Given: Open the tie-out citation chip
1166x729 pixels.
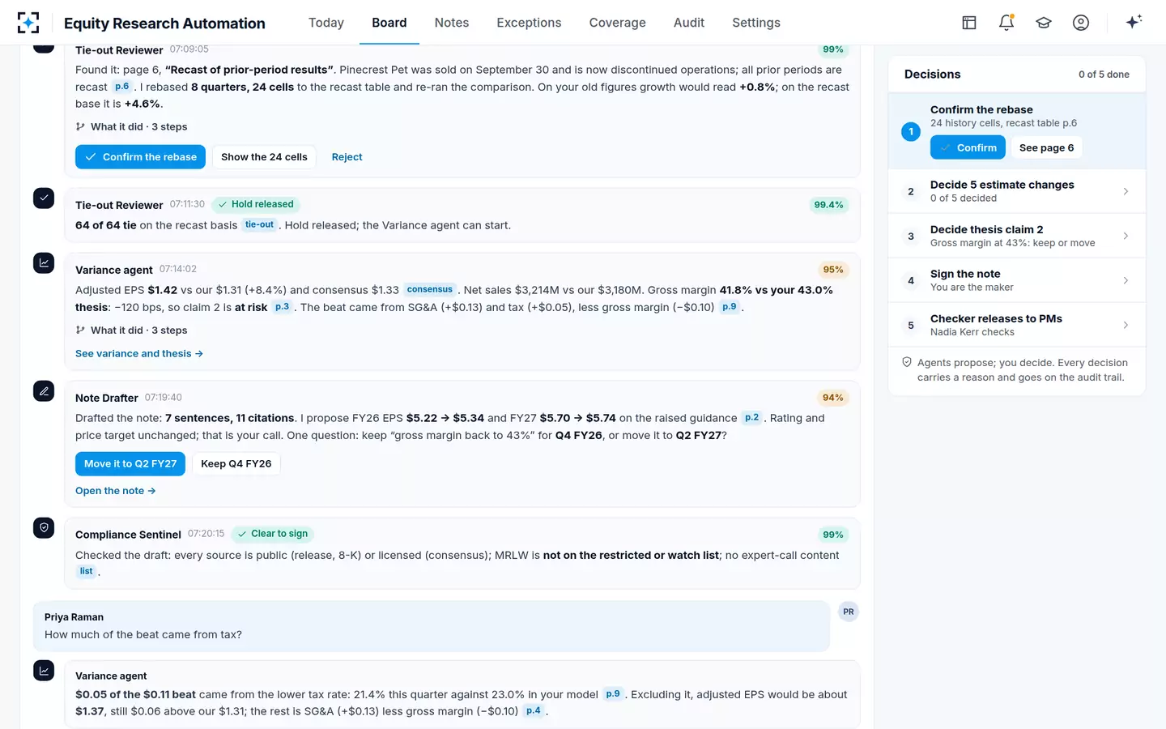Looking at the screenshot, I should tap(259, 224).
